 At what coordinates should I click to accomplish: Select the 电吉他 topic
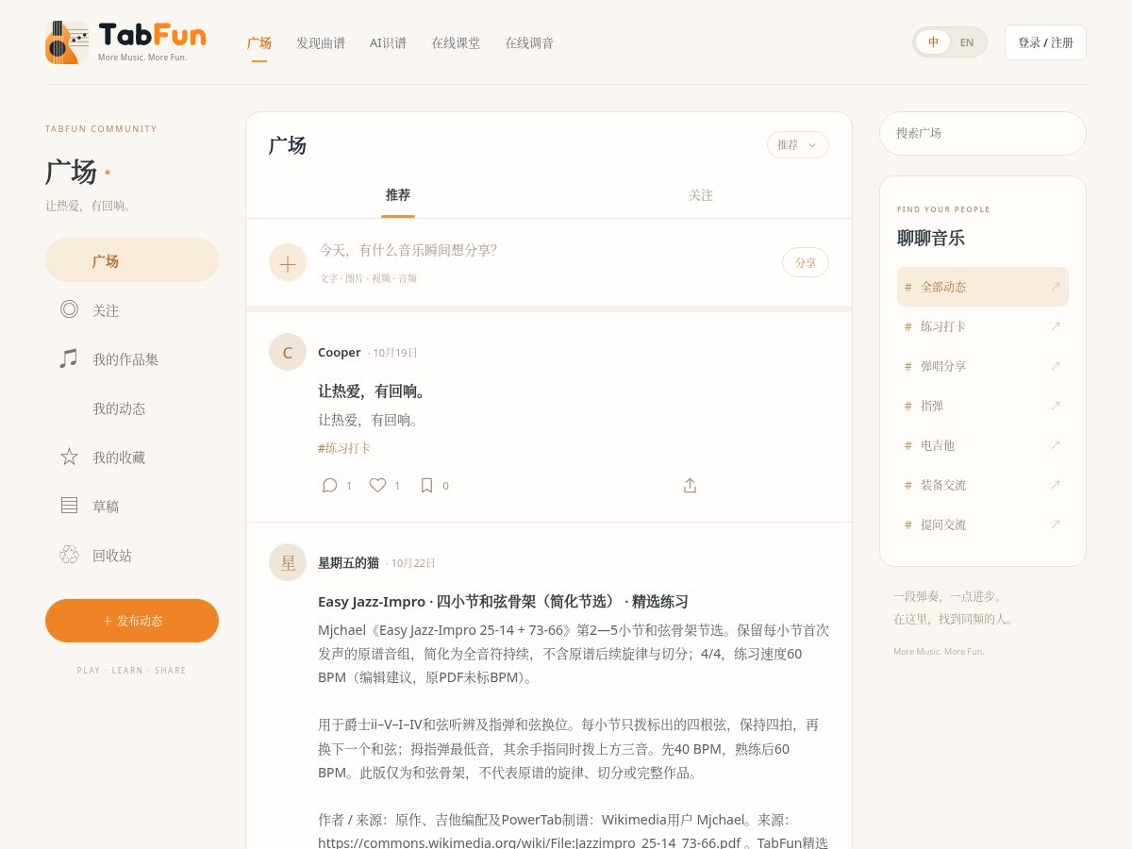(x=983, y=445)
